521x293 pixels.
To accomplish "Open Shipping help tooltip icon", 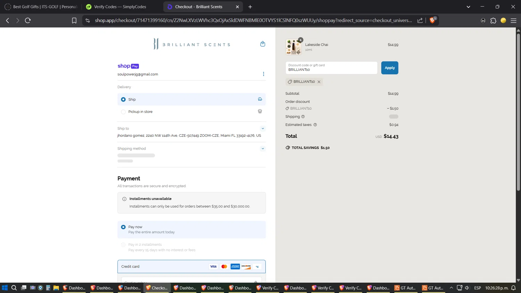I will (x=303, y=117).
